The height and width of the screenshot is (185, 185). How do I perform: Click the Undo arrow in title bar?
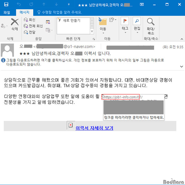(19, 5)
